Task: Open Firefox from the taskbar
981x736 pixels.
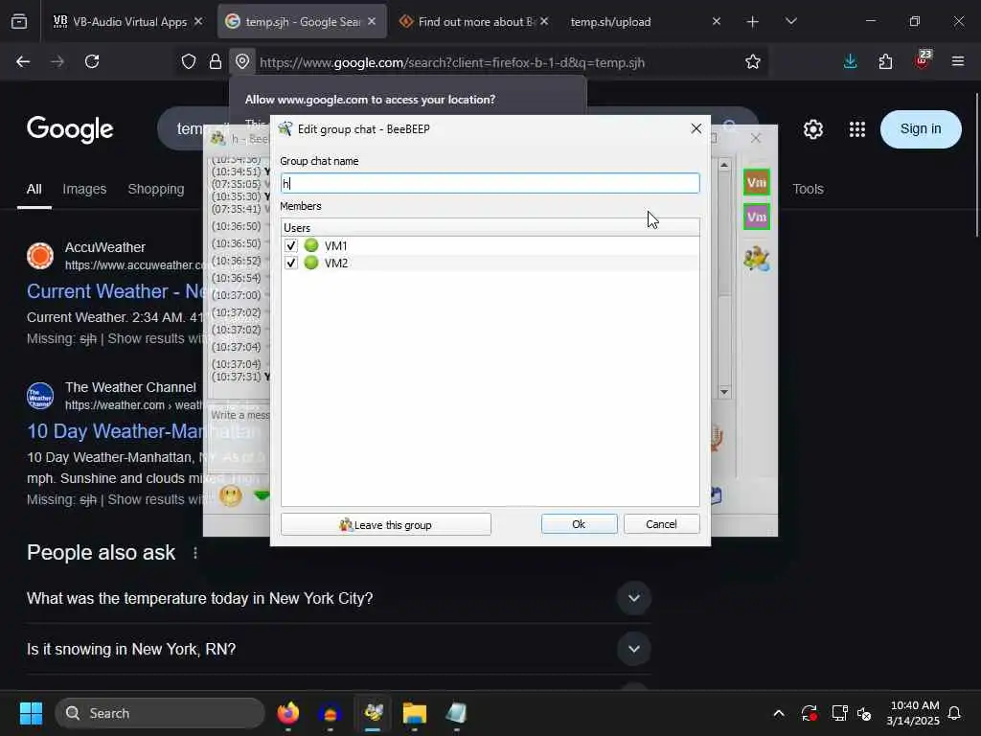Action: [x=287, y=713]
